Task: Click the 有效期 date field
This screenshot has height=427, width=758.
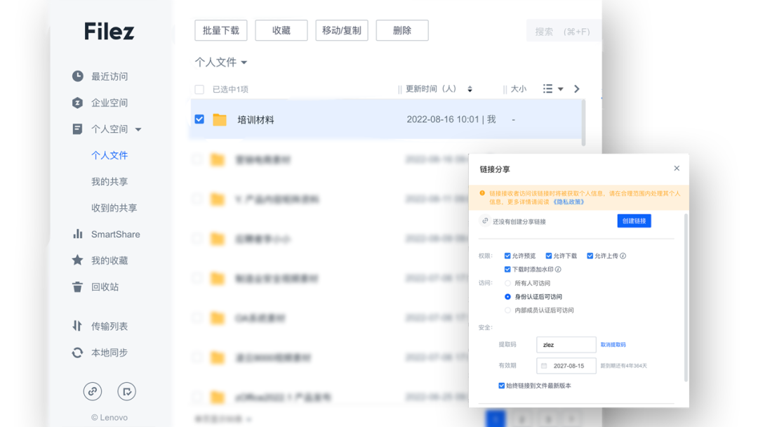Action: point(566,366)
